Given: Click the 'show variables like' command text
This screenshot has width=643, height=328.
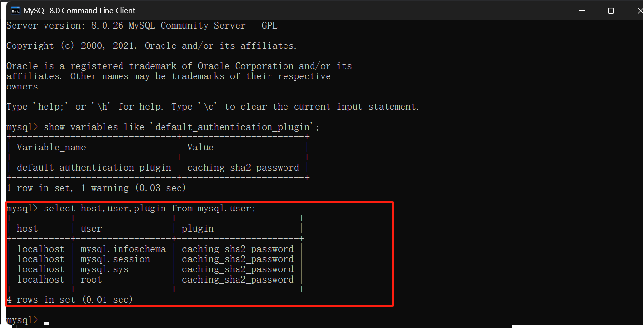Looking at the screenshot, I should [x=181, y=127].
